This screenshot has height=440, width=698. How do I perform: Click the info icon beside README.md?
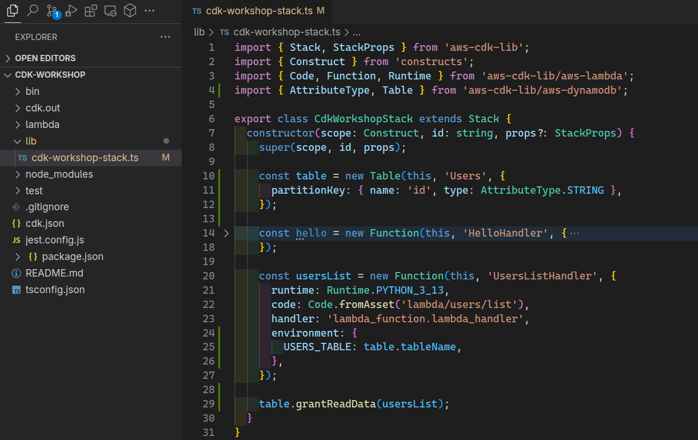click(x=16, y=274)
